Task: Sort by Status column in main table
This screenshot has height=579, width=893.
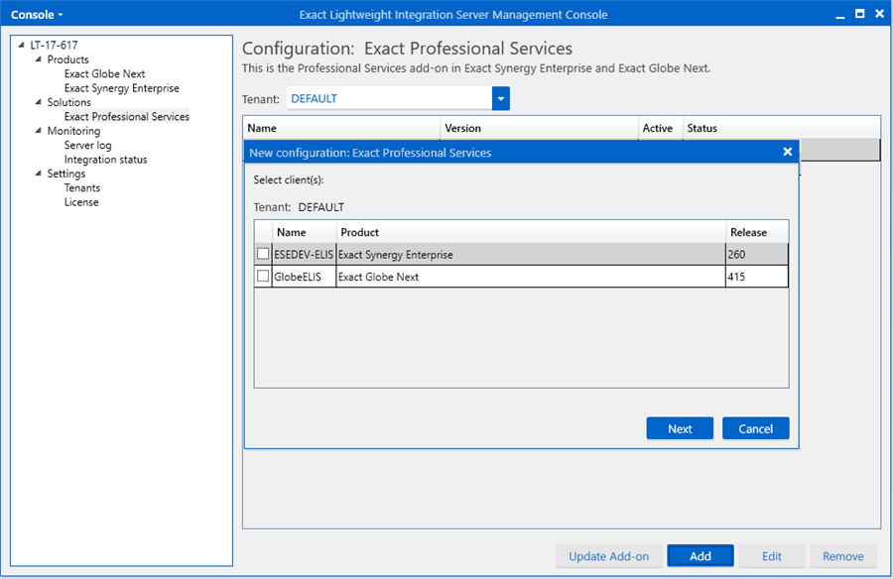Action: point(782,128)
